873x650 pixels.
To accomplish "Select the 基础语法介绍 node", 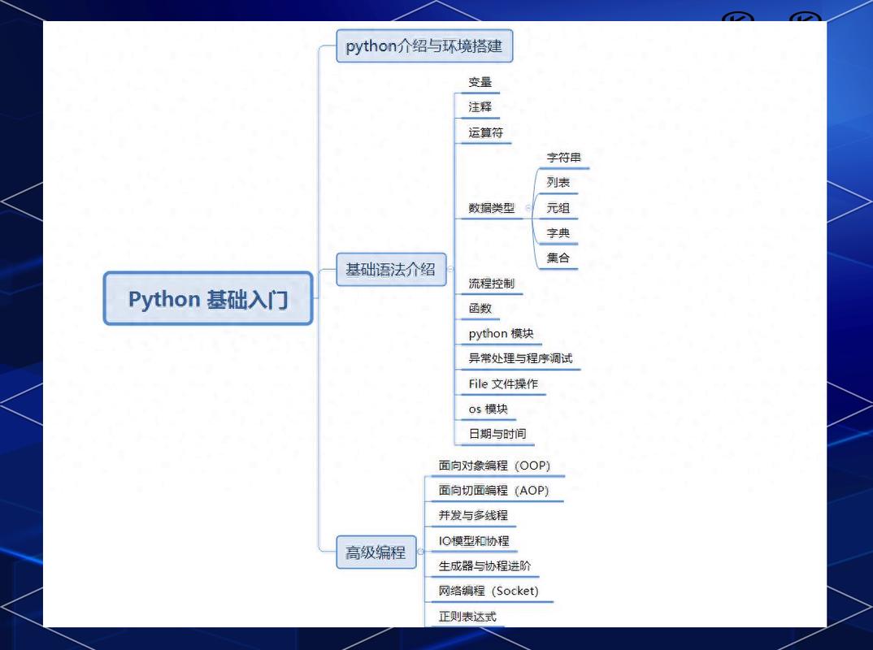I will (391, 270).
